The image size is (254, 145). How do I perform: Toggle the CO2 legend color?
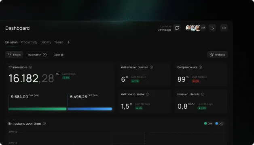coord(216,123)
